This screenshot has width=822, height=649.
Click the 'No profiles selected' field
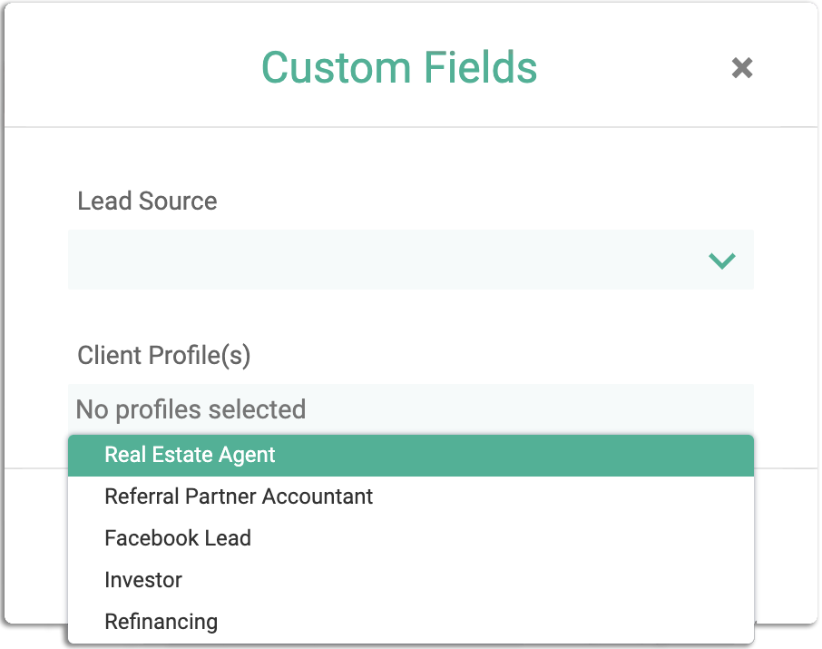411,409
